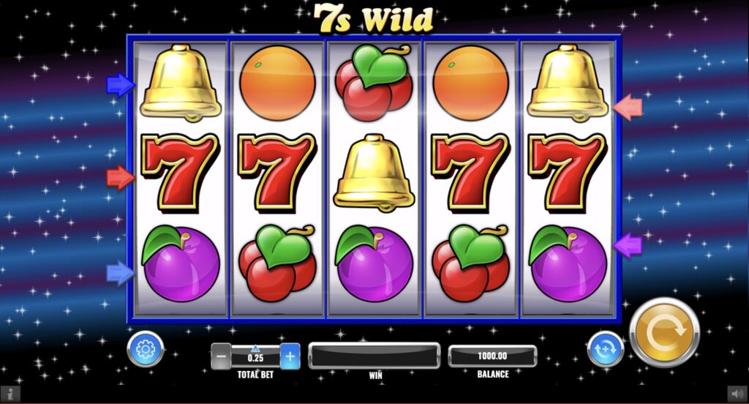Select the purple payline arrow right of the bottom row
This screenshot has width=749, height=404.
coord(628,245)
